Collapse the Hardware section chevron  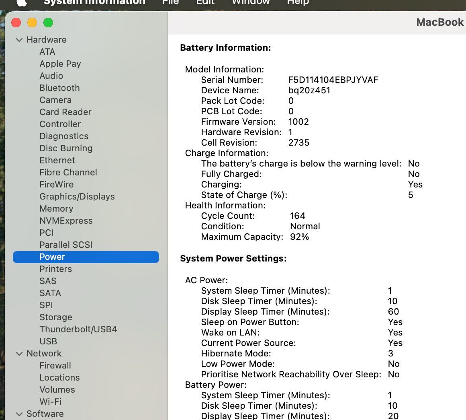19,40
